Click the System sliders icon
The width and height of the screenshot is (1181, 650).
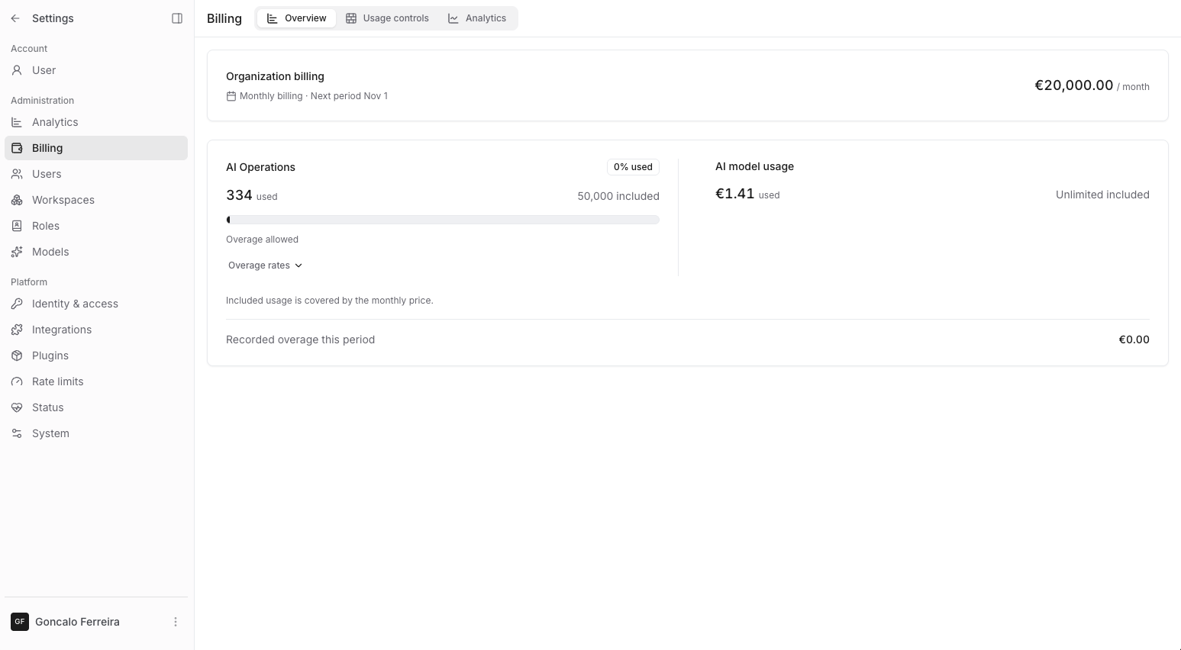point(17,433)
